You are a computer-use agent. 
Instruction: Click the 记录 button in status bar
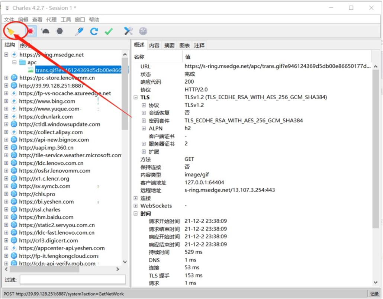click(374, 294)
